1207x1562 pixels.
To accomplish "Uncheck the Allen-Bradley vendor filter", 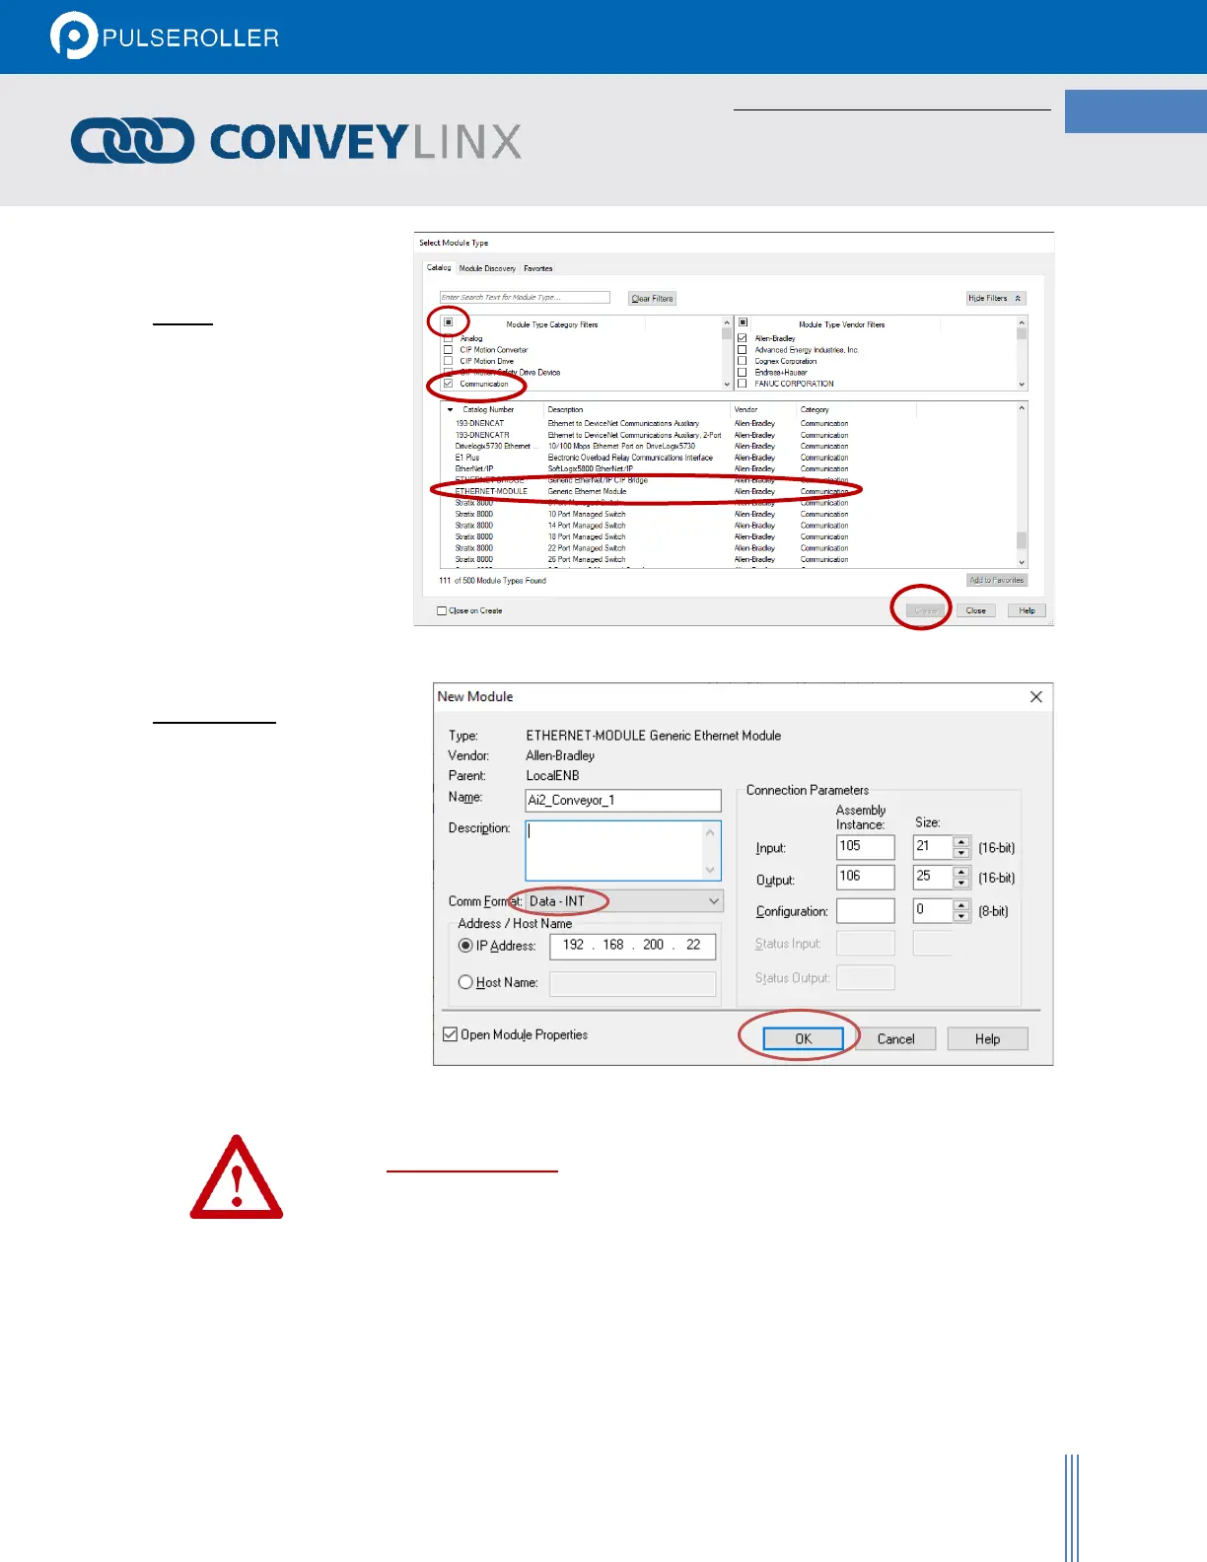I will click(743, 338).
